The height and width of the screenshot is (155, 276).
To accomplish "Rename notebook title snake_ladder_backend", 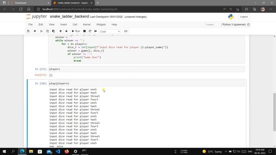I will [x=69, y=16].
